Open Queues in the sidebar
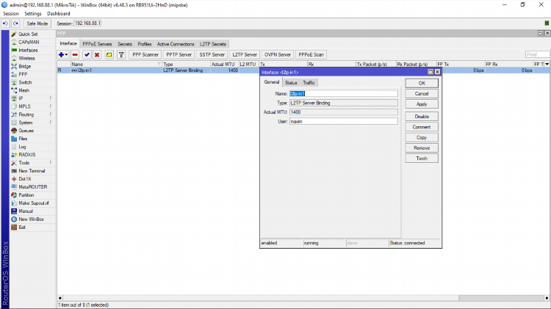The width and height of the screenshot is (551, 309). click(x=26, y=131)
